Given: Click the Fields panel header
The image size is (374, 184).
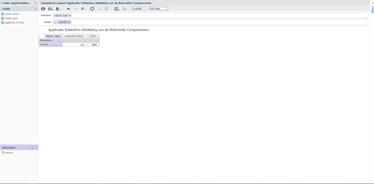Looking at the screenshot, I should (19, 9).
